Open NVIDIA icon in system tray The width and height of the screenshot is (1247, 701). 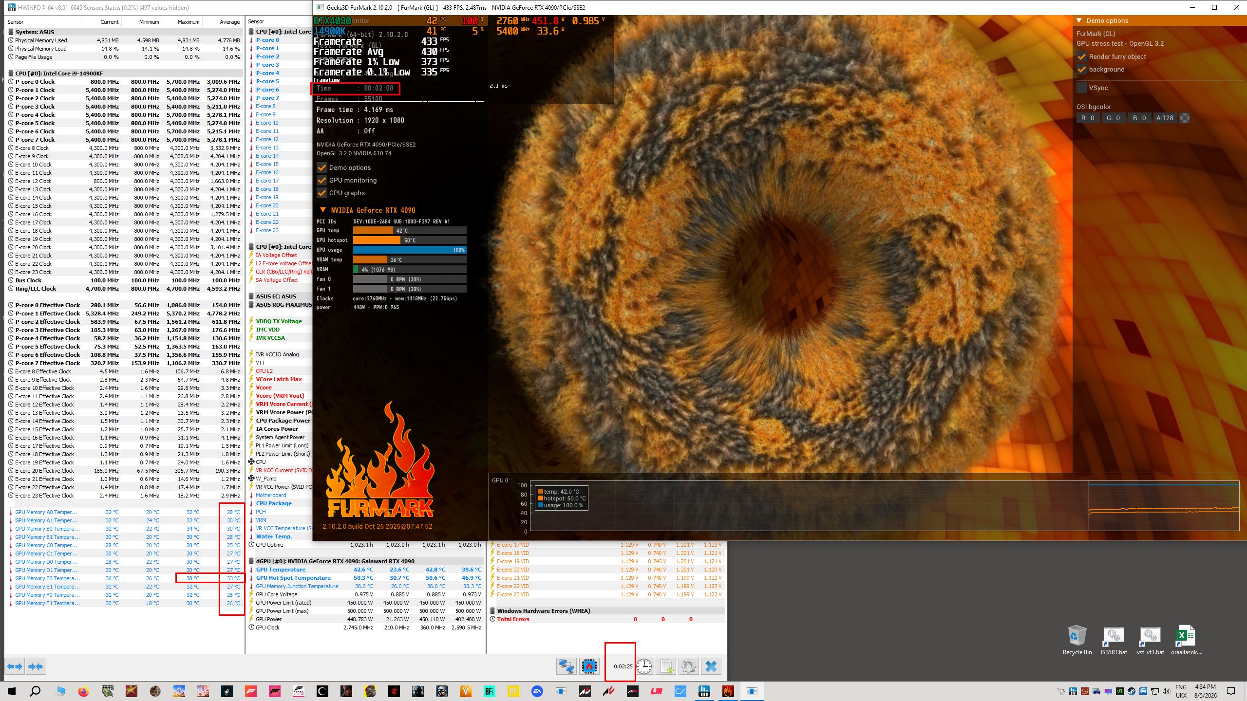[x=1119, y=691]
